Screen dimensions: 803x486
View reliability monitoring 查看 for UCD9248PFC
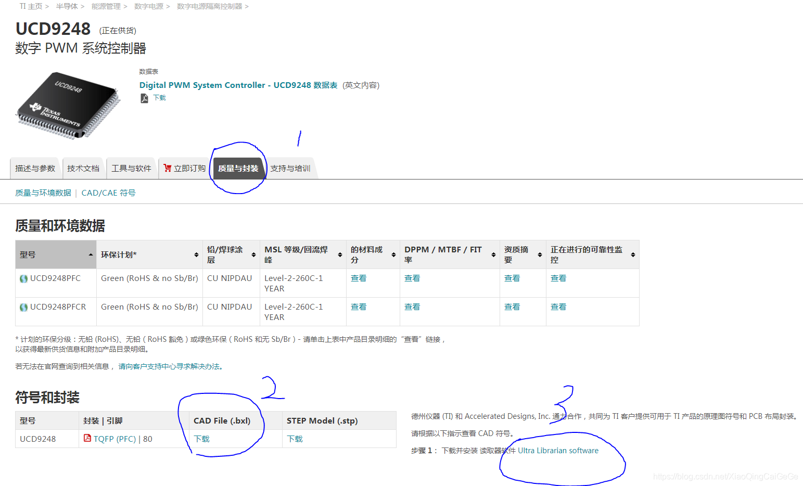(x=558, y=278)
